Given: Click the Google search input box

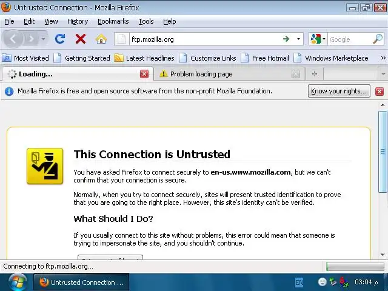Looking at the screenshot, I should point(350,39).
